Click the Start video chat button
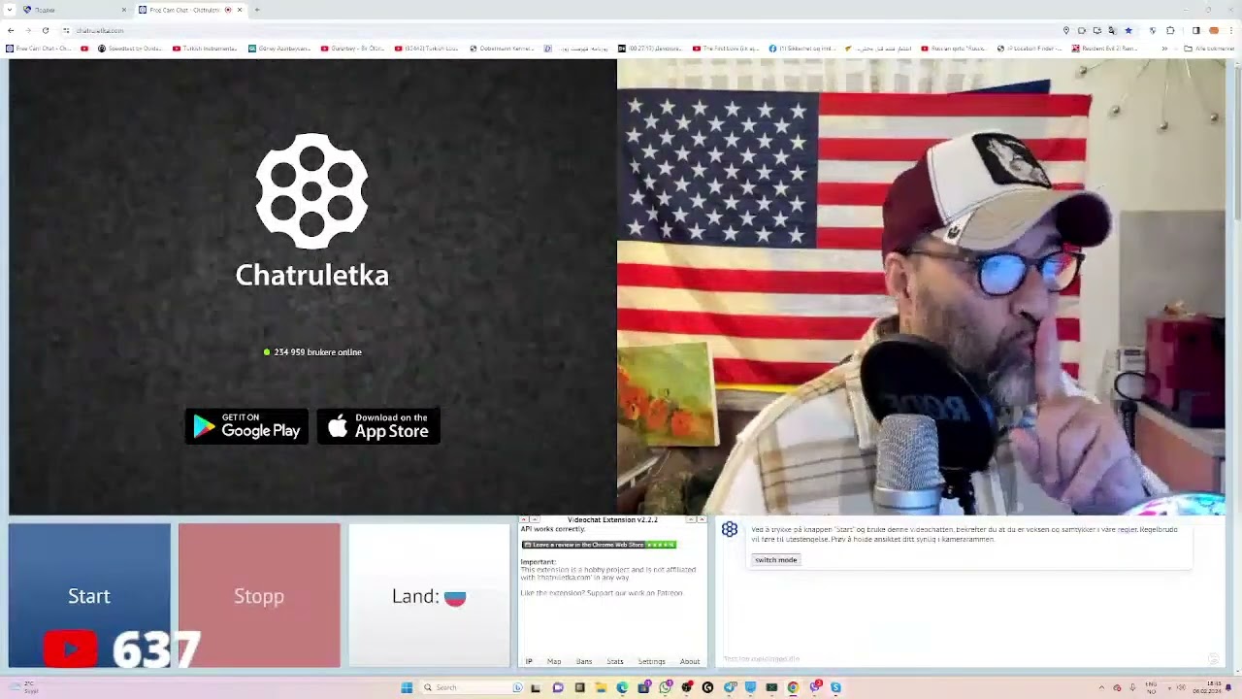1242x699 pixels. [89, 595]
